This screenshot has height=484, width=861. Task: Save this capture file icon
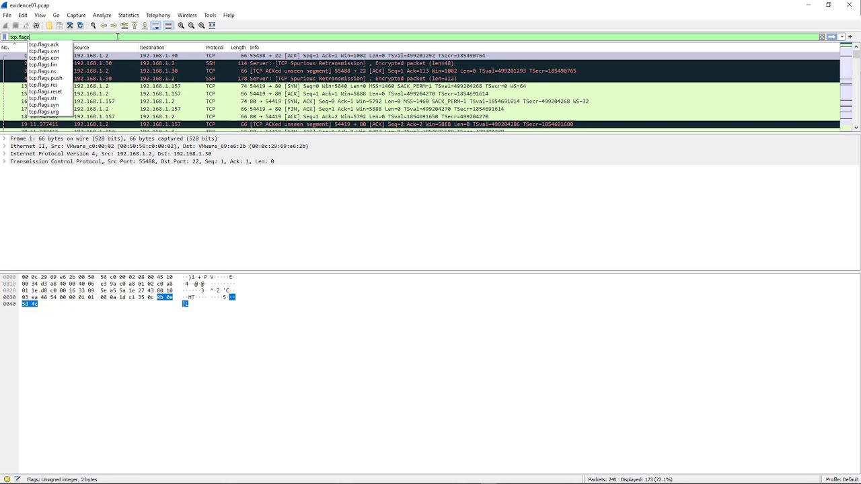coord(59,26)
